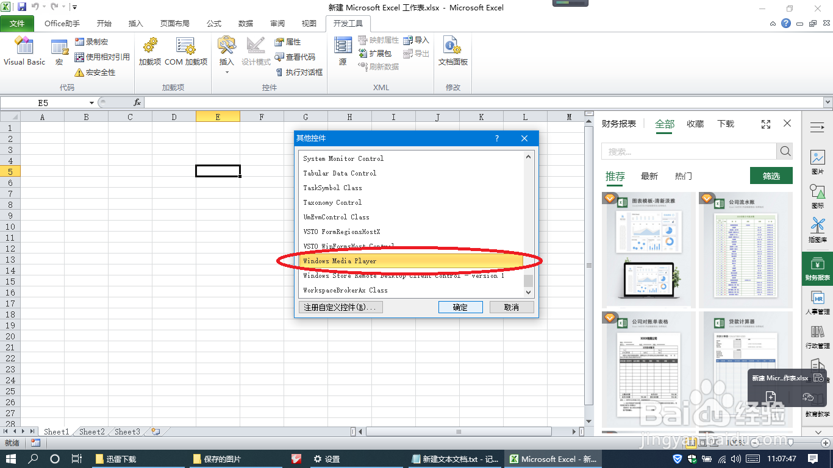This screenshot has height=468, width=833.
Task: Show the 热门 popular templates
Action: click(x=684, y=176)
